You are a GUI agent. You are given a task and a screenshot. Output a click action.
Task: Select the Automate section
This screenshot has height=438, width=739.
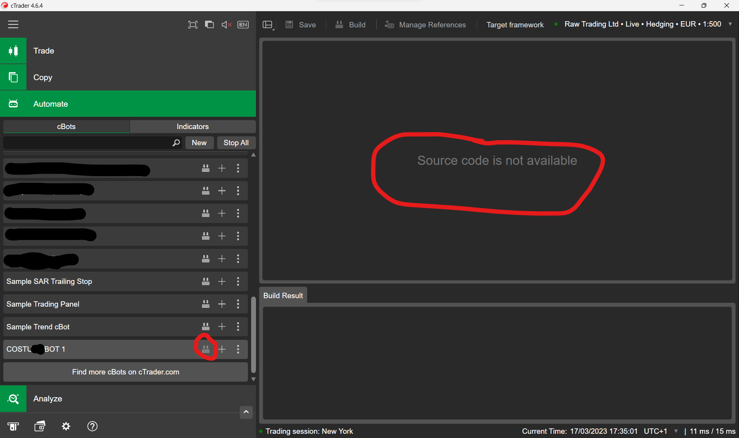(128, 104)
